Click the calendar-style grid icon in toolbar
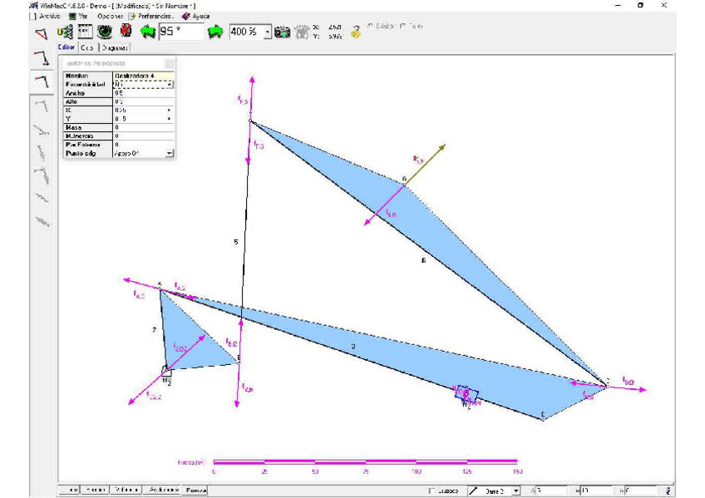 [85, 32]
